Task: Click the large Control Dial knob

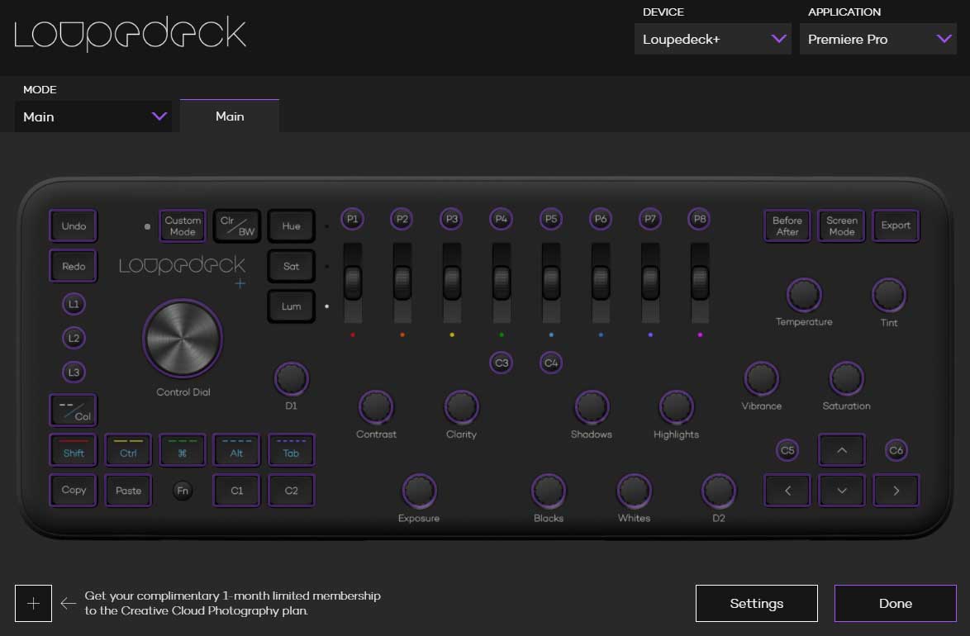Action: tap(183, 338)
